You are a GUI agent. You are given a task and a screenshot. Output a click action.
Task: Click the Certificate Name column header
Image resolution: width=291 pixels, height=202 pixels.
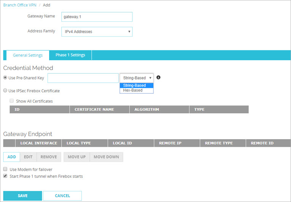[99, 109]
